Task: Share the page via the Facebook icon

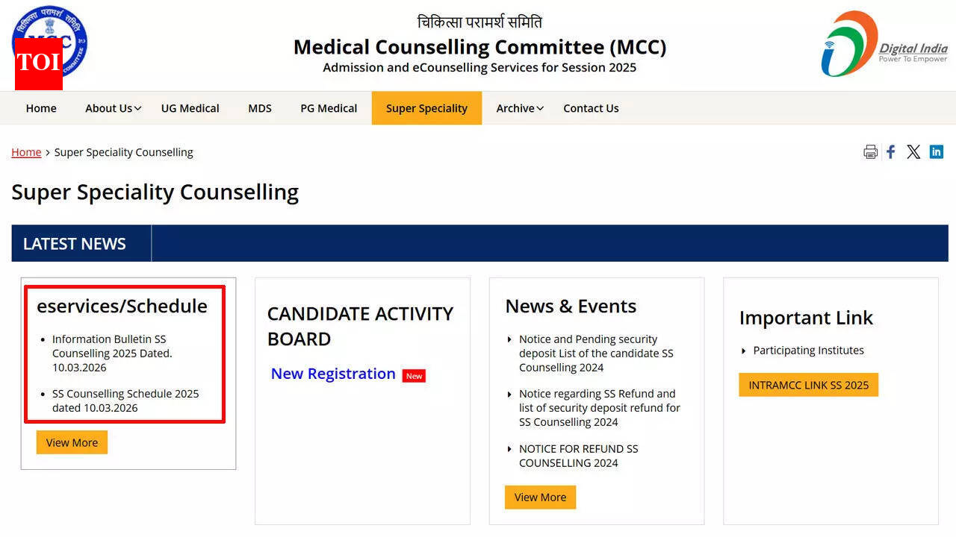Action: [x=890, y=151]
